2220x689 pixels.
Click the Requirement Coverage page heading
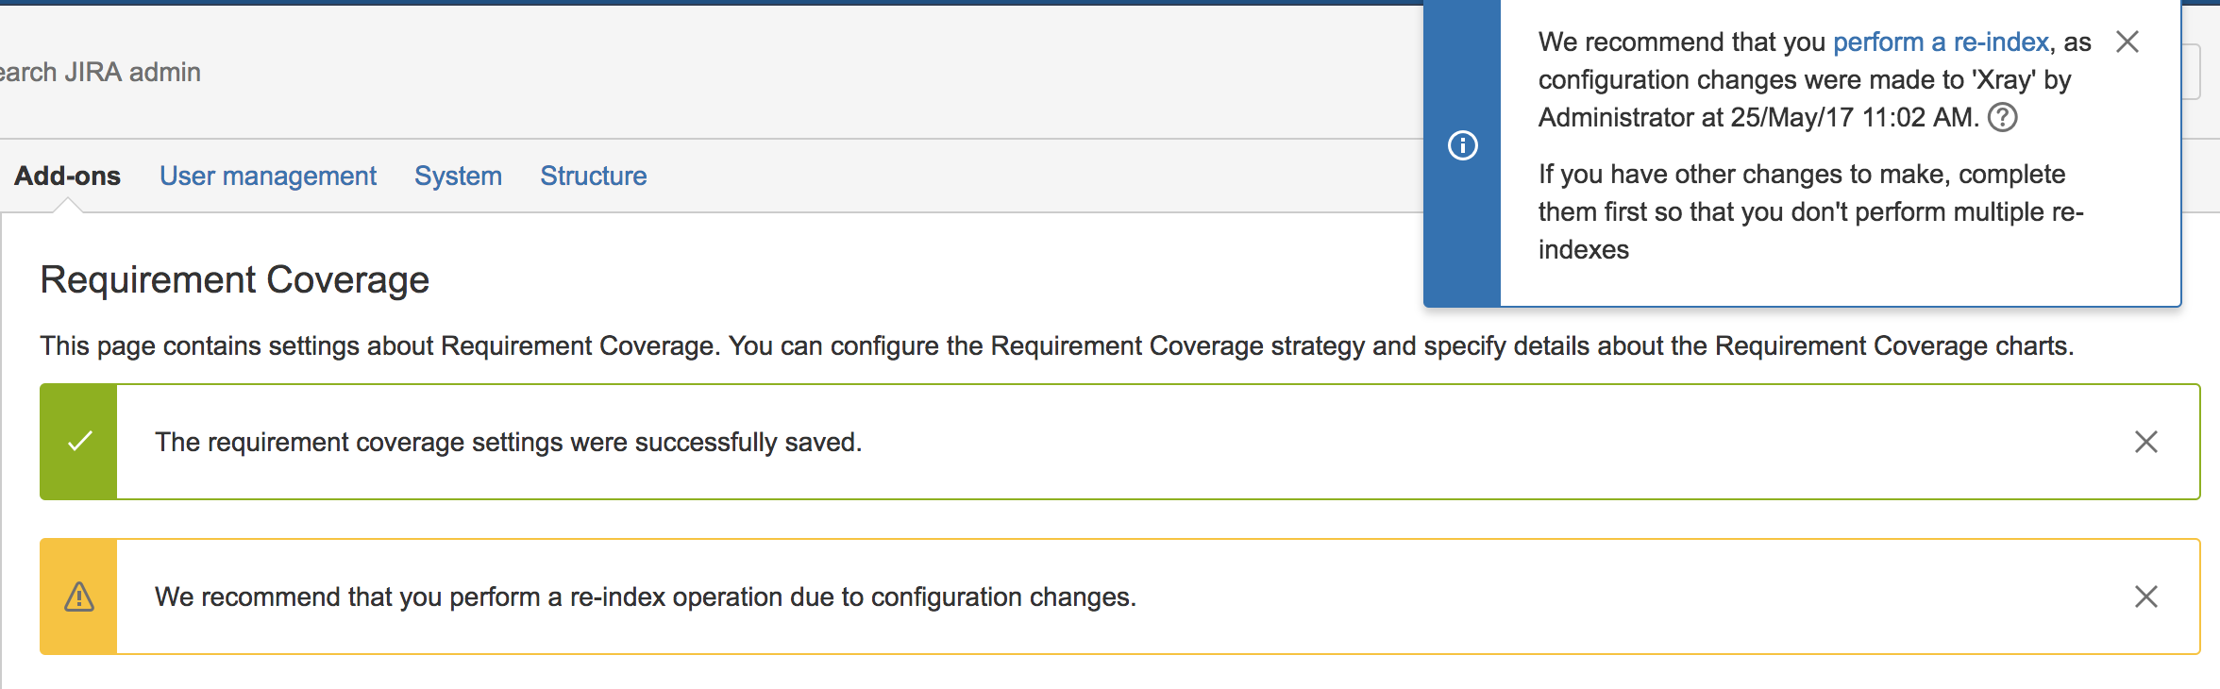[x=234, y=280]
